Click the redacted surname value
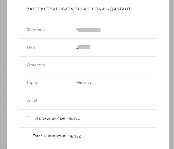Viewport: 174px width, 149px height. (x=88, y=30)
